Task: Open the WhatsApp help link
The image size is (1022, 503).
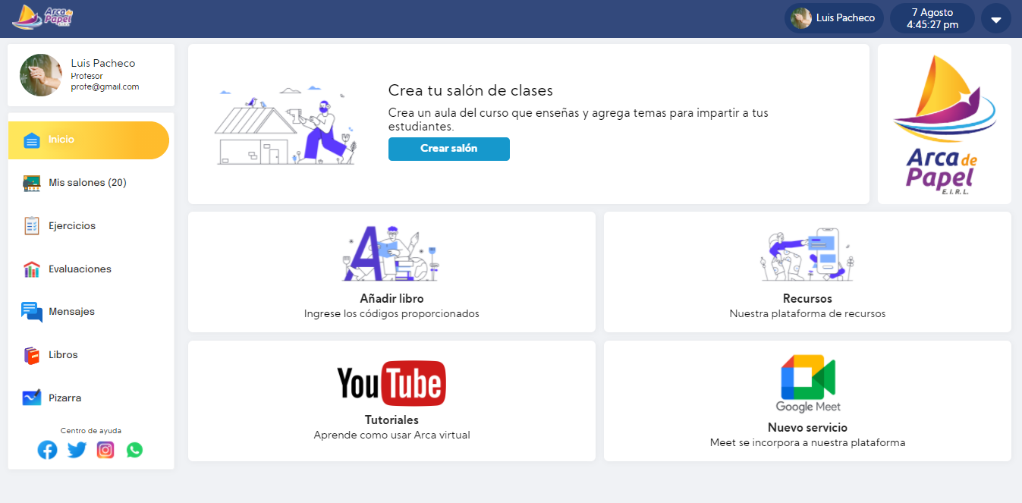Action: click(134, 450)
